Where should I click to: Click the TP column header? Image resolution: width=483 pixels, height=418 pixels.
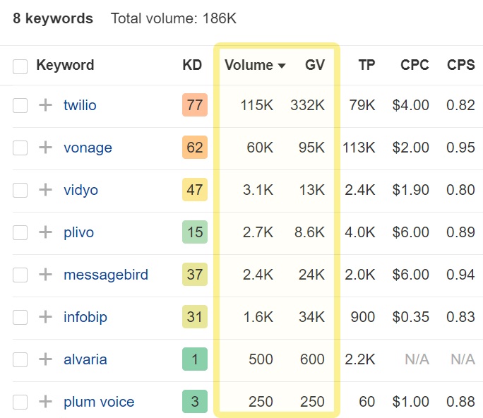click(366, 65)
